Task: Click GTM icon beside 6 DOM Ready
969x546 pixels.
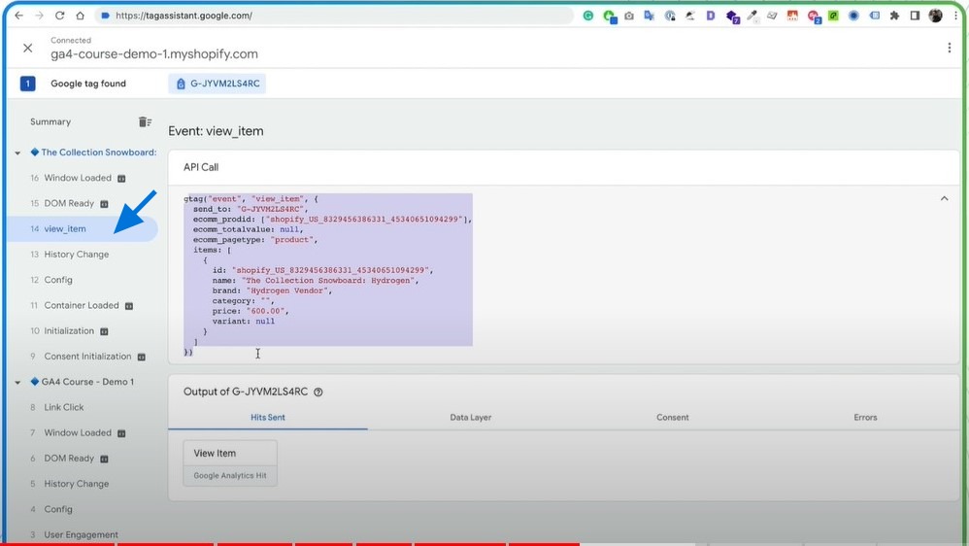Action: click(105, 459)
